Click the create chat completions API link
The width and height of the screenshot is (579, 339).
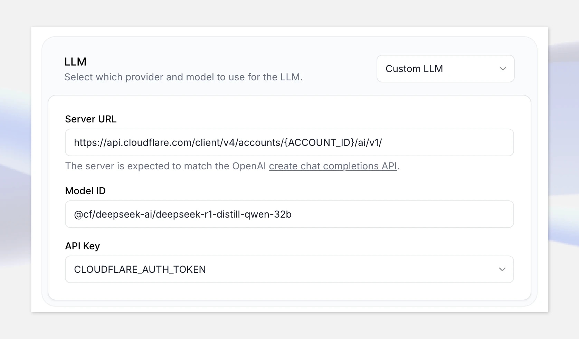point(333,166)
